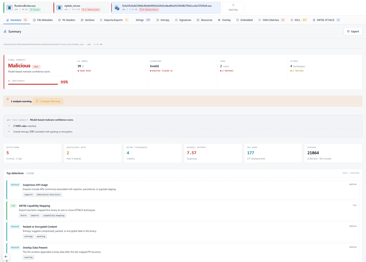Open the YARA Matches tab

click(271, 20)
